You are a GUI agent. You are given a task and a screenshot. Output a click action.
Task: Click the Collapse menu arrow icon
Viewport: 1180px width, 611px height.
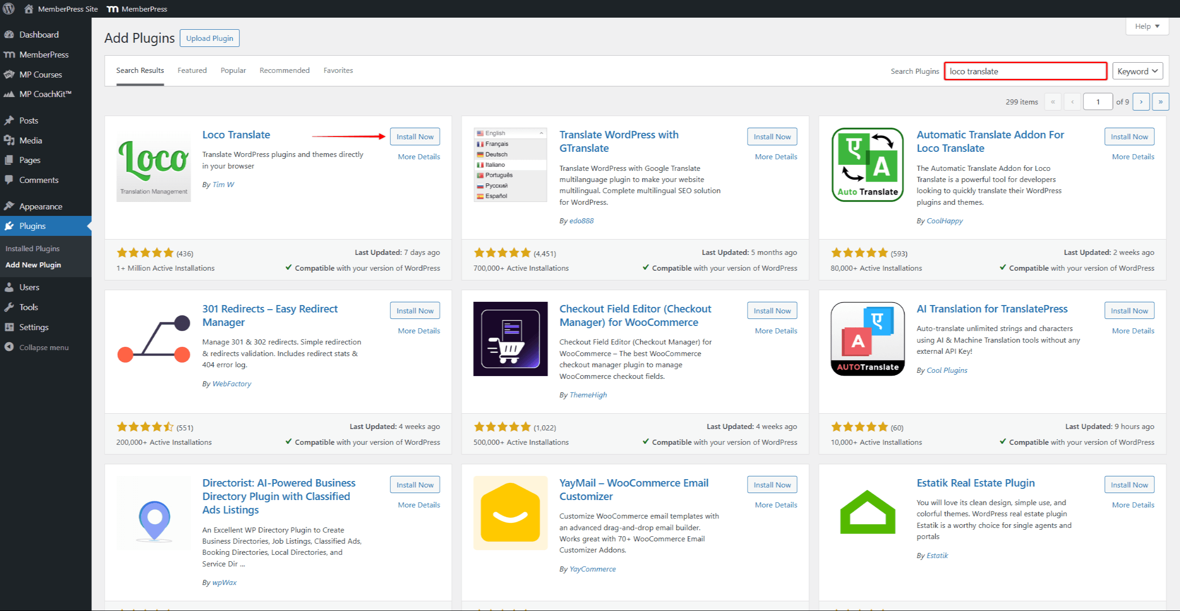point(9,347)
